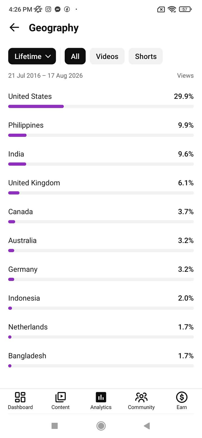Open the Dashboard tab icon

pos(20,397)
